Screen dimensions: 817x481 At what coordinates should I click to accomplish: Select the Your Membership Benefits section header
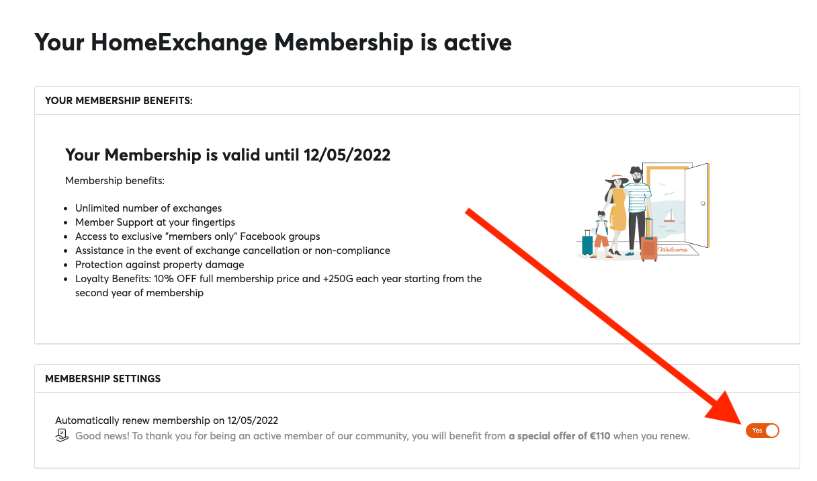119,100
